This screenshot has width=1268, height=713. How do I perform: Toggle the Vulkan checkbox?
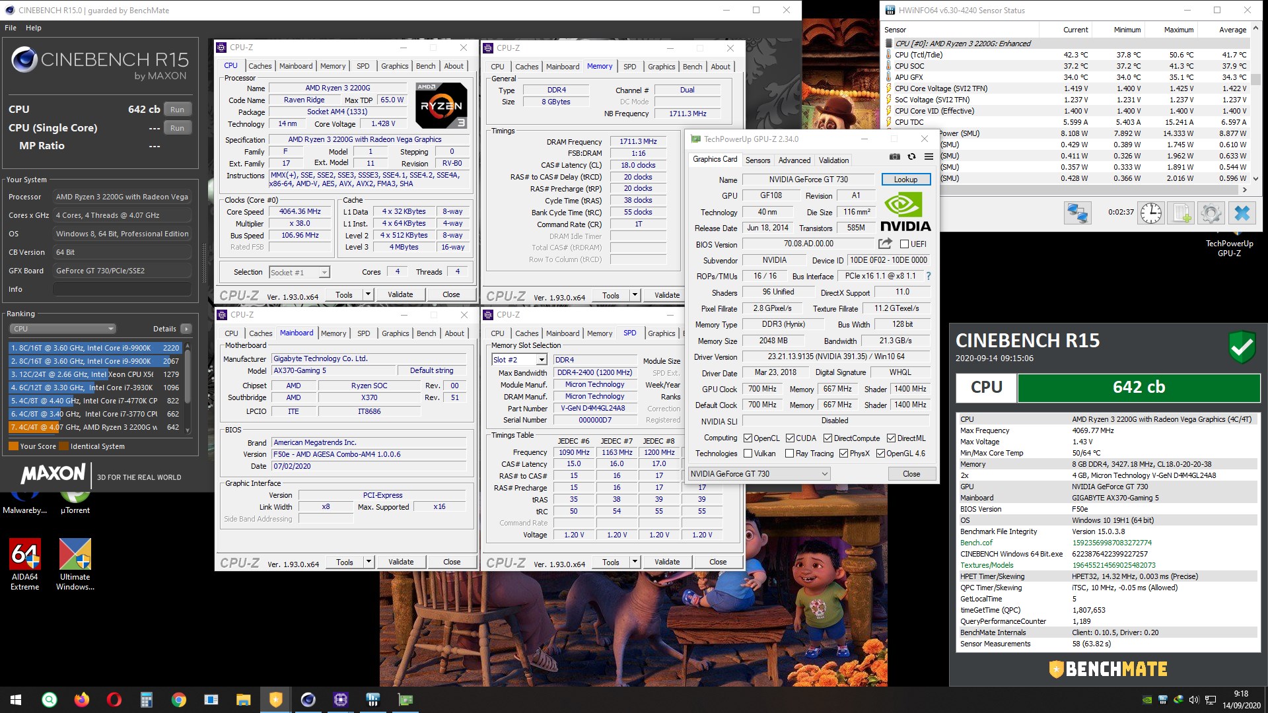(748, 454)
